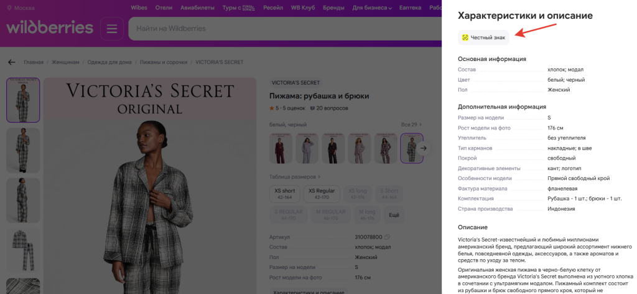Select size S REGULAR 44-170
Viewport: 637px width, 294px height.
(288, 215)
